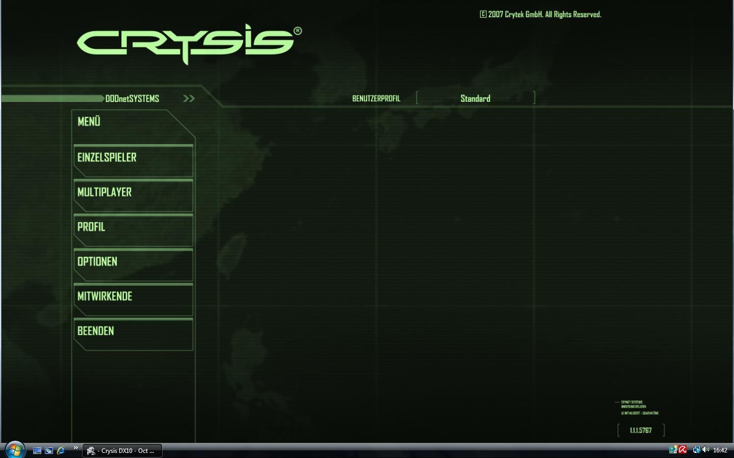This screenshot has height=458, width=734.
Task: Open the Windows Start orb
Action: [x=15, y=450]
